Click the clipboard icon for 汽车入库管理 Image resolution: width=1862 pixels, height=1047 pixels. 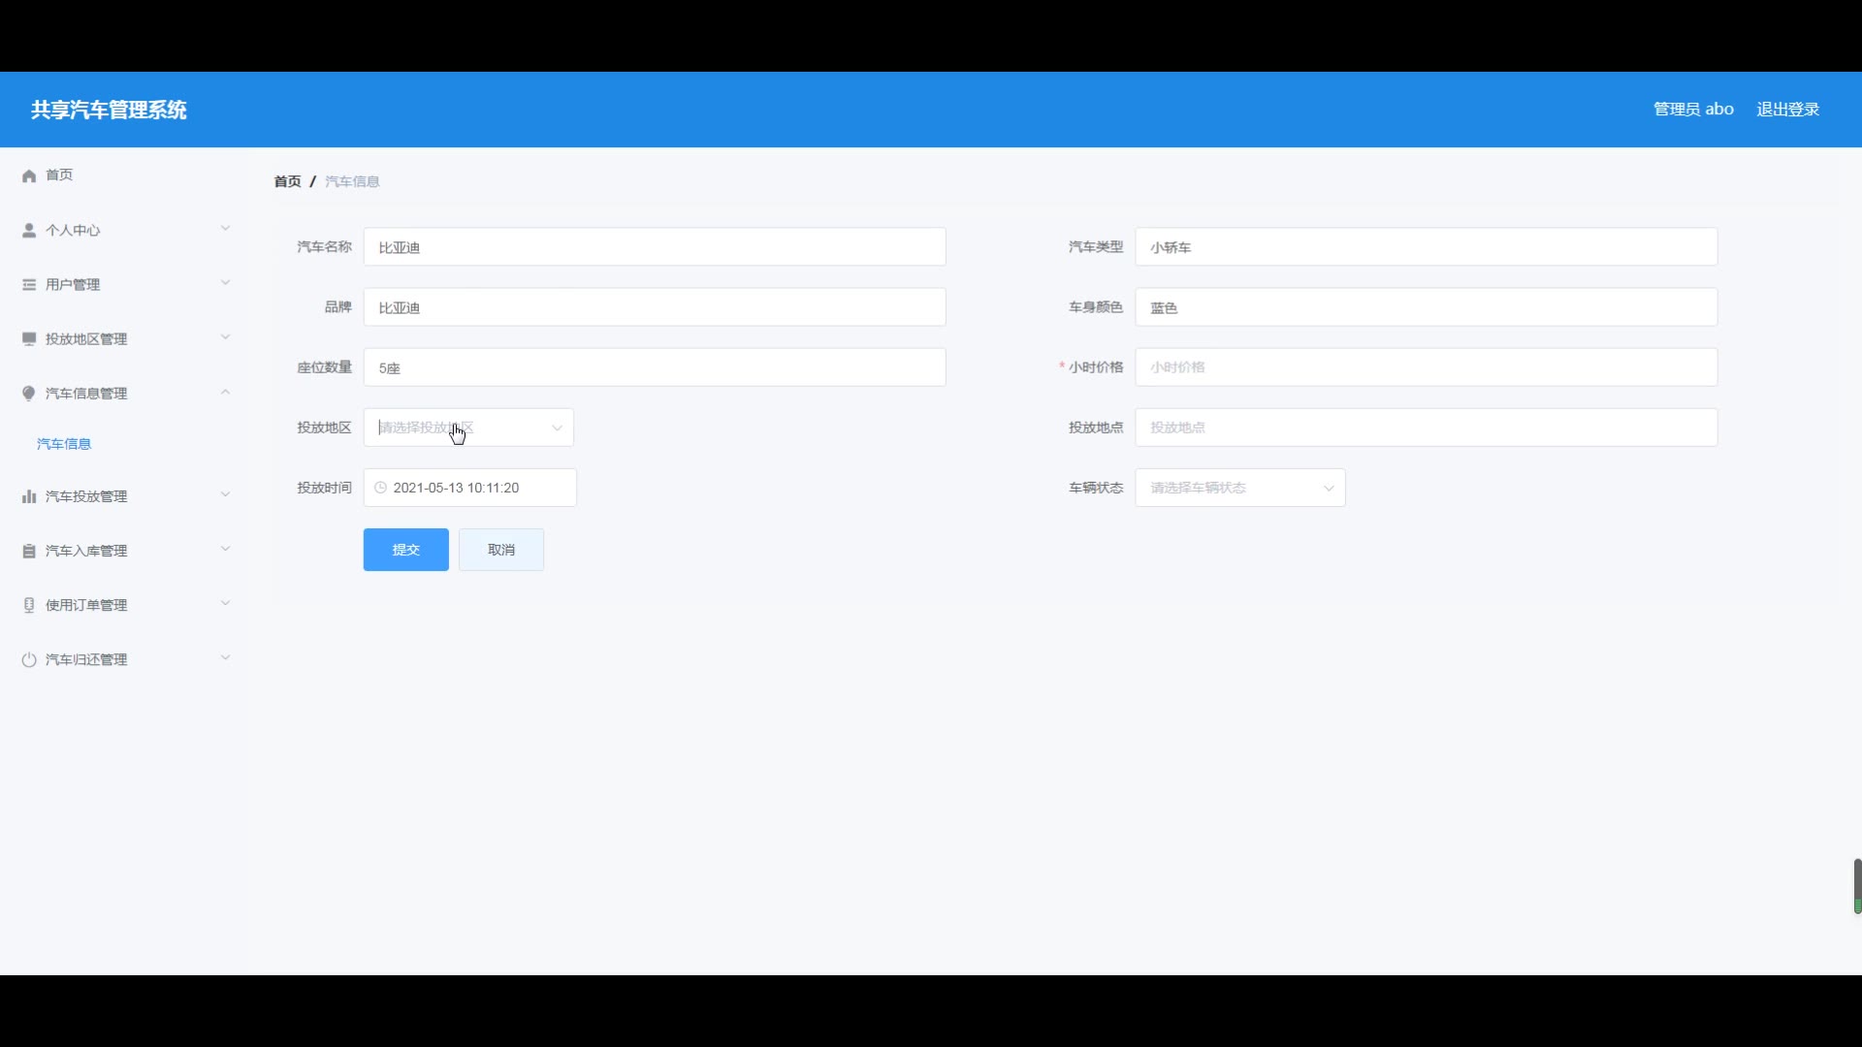click(29, 551)
